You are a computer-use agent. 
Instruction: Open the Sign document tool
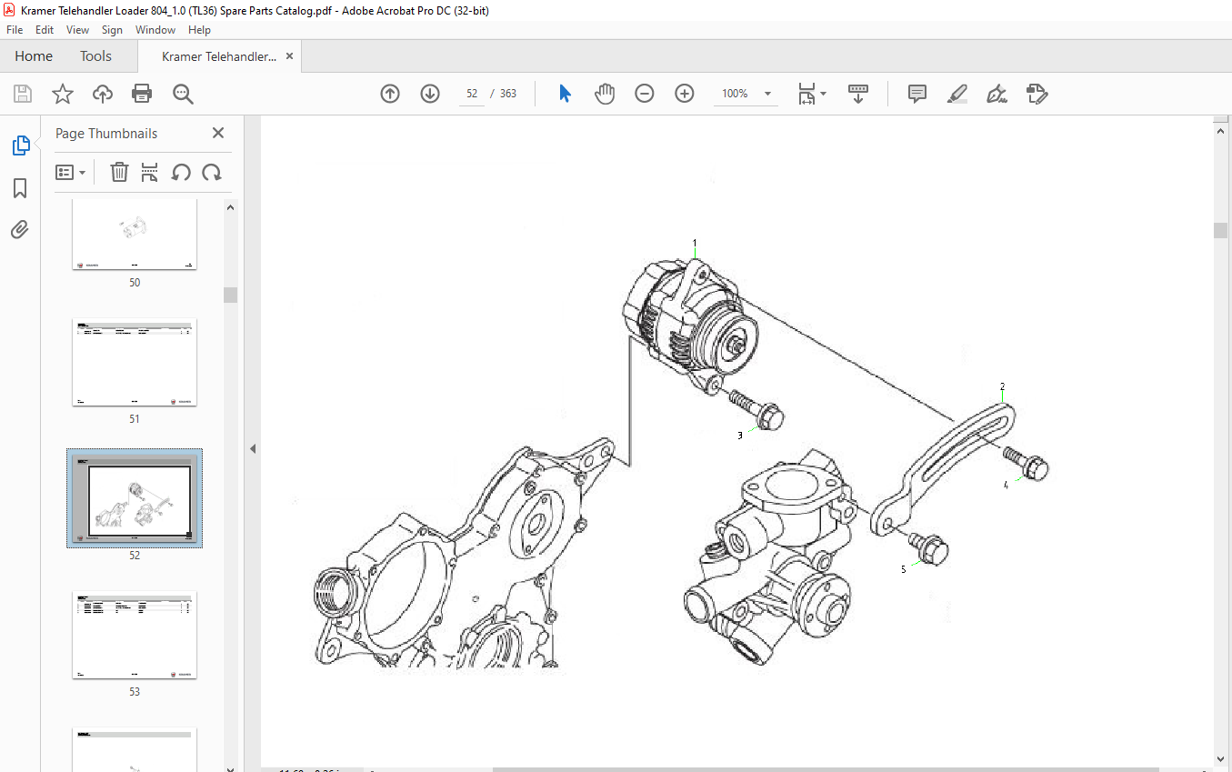tap(997, 94)
